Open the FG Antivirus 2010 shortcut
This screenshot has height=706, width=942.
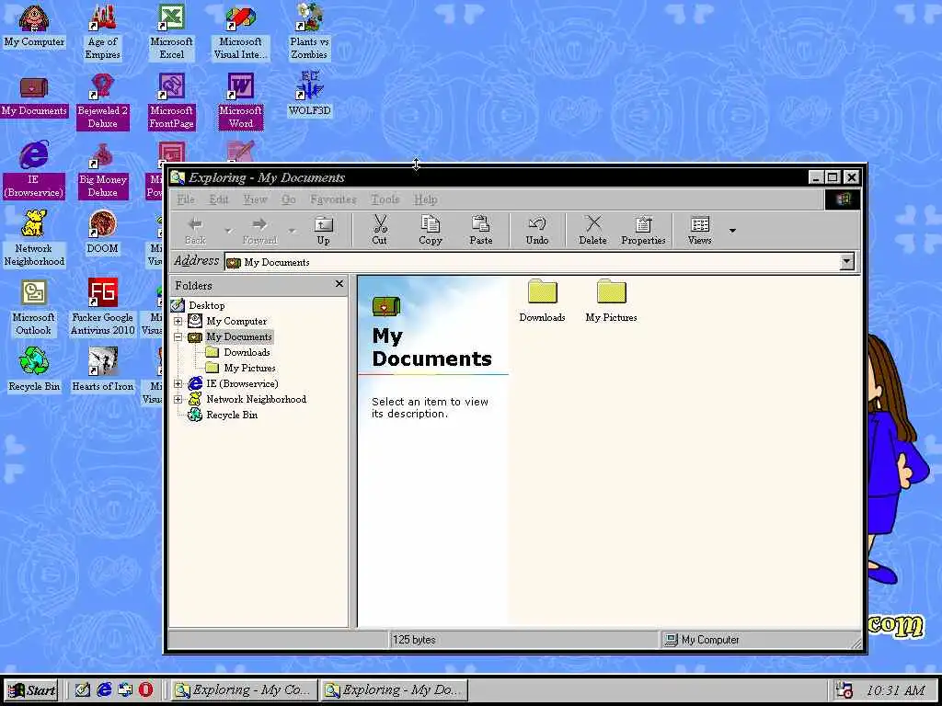point(103,308)
